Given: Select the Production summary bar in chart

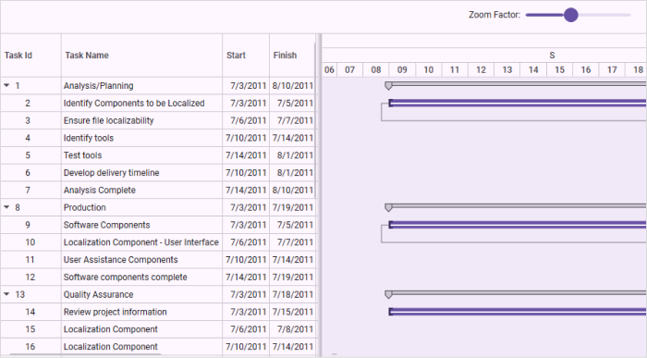Looking at the screenshot, I should click(516, 206).
